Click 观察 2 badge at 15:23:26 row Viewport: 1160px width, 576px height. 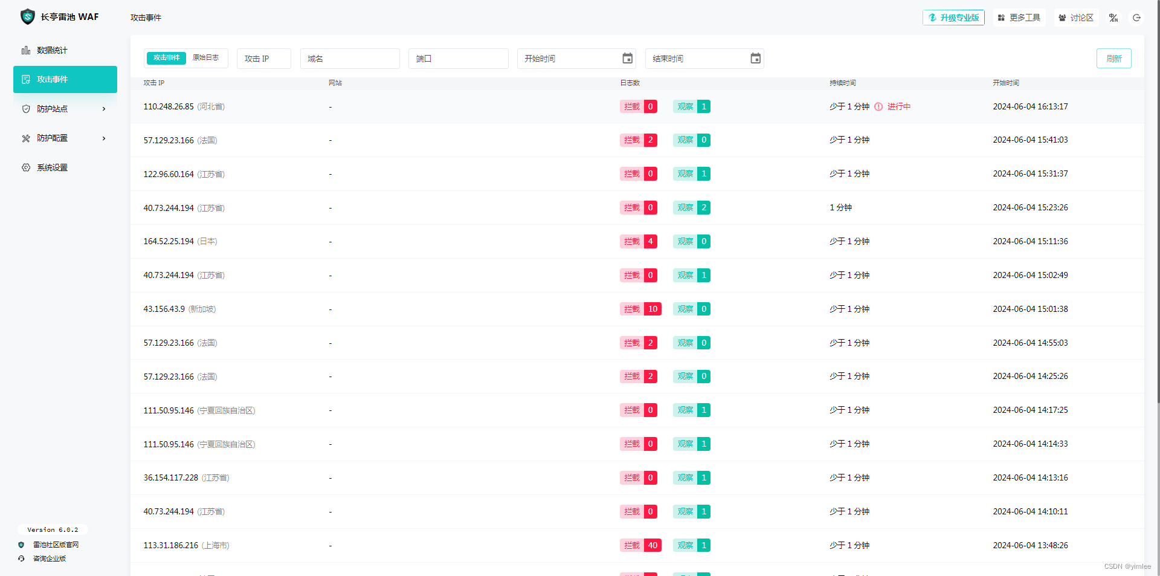[692, 207]
